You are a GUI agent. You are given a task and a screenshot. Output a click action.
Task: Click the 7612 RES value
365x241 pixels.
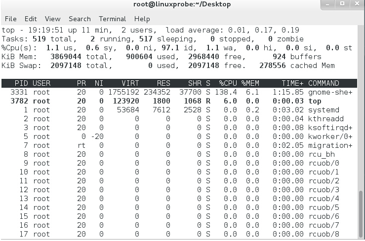(162, 110)
